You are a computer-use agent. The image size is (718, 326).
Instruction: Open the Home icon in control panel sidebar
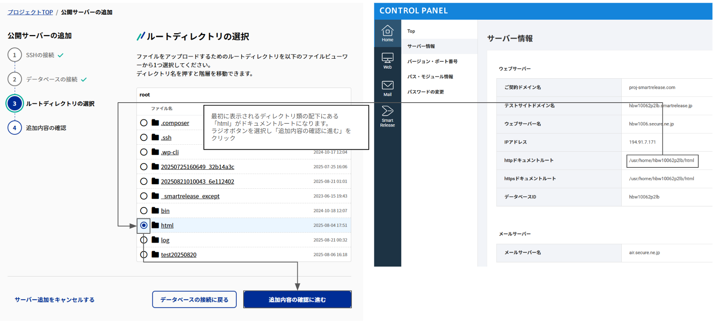(387, 31)
